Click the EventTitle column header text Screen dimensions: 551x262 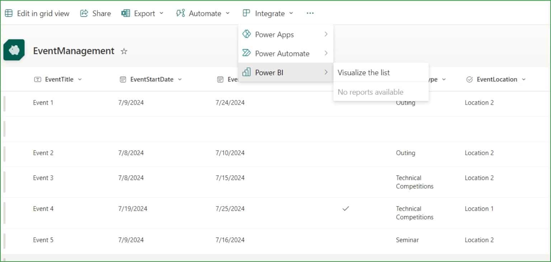[59, 80]
